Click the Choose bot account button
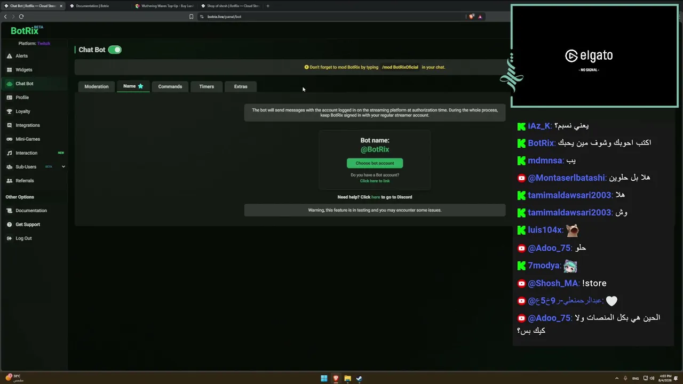The height and width of the screenshot is (384, 683). (375, 163)
